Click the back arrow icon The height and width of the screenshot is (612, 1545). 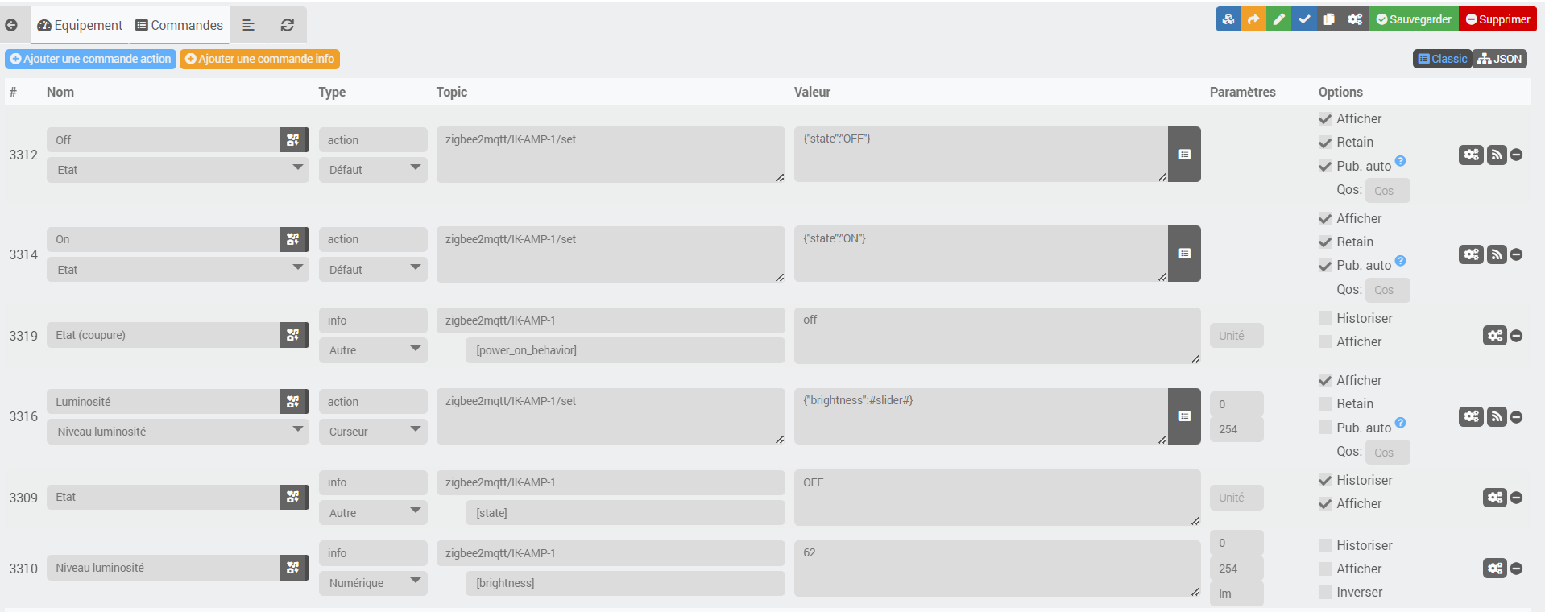click(11, 25)
